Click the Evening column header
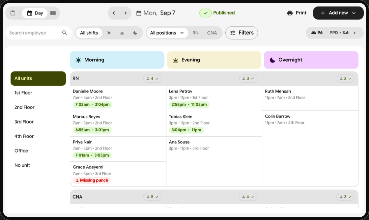Viewport: 369px width, 220px height. (214, 60)
